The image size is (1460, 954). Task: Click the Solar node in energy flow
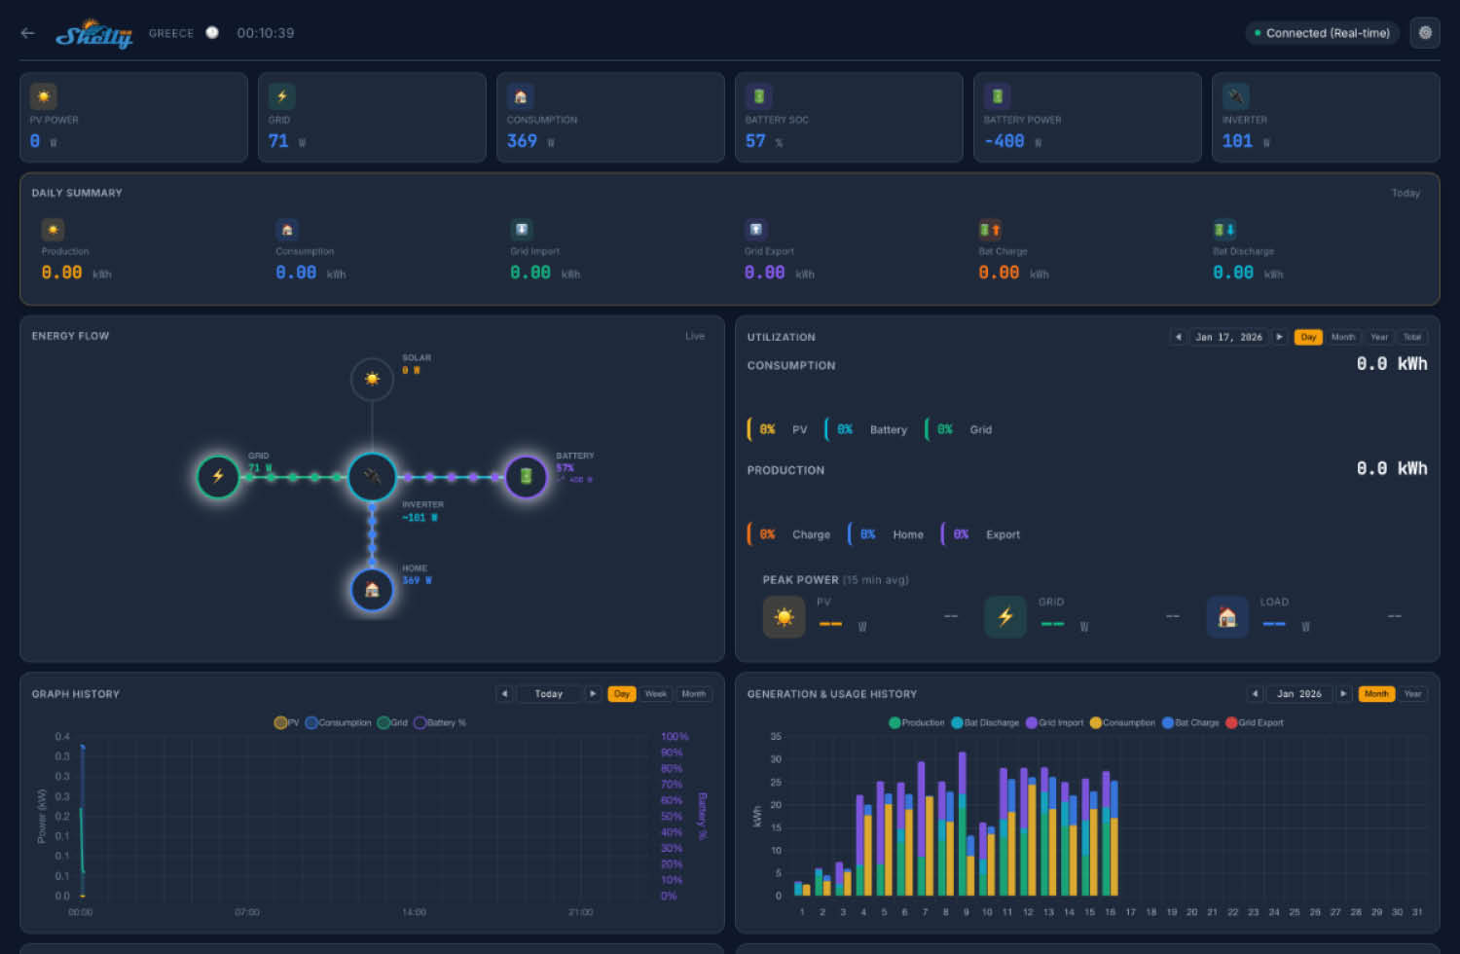[372, 379]
